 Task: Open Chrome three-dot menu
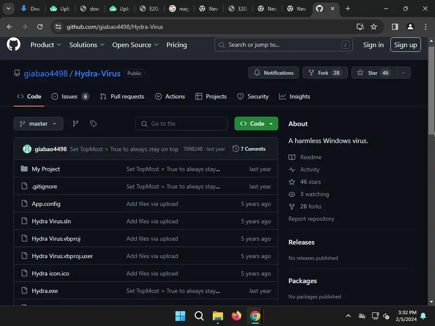point(426,27)
